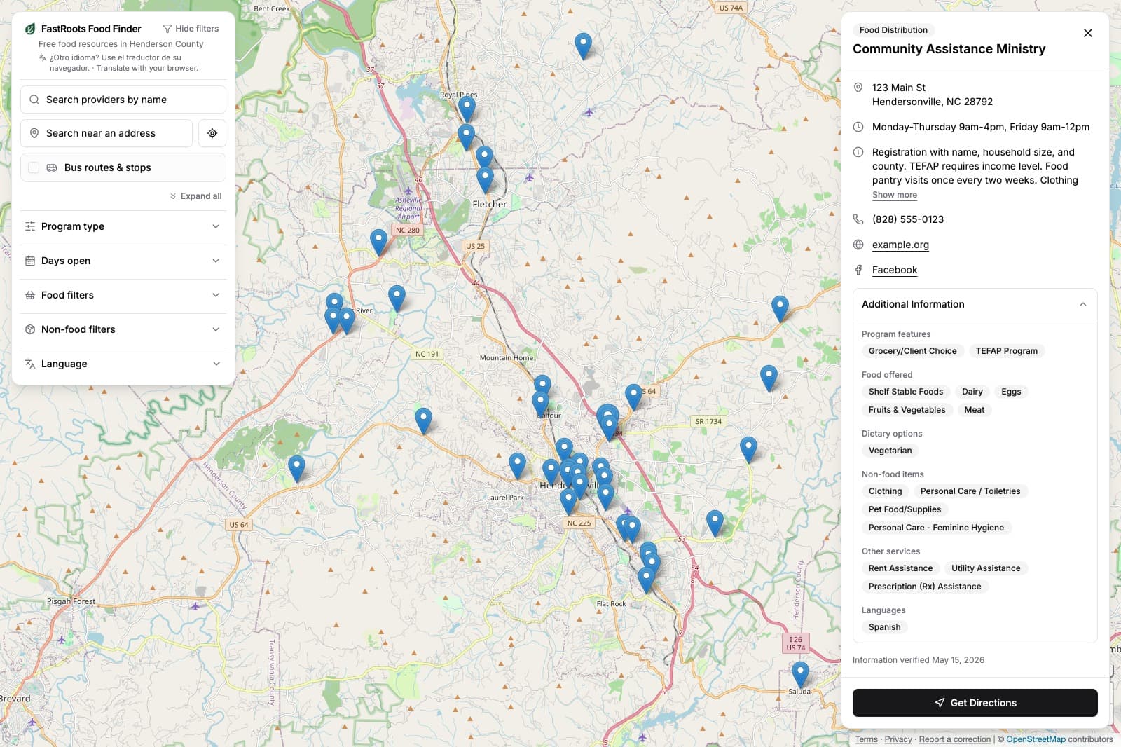The image size is (1121, 747).
Task: Expand the Program type filter
Action: (123, 226)
